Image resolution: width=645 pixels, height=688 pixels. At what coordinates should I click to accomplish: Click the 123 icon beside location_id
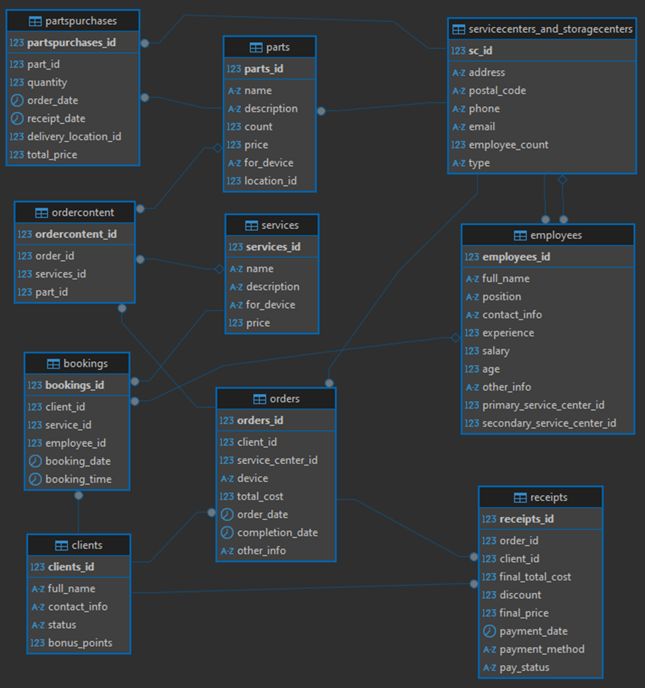click(234, 181)
